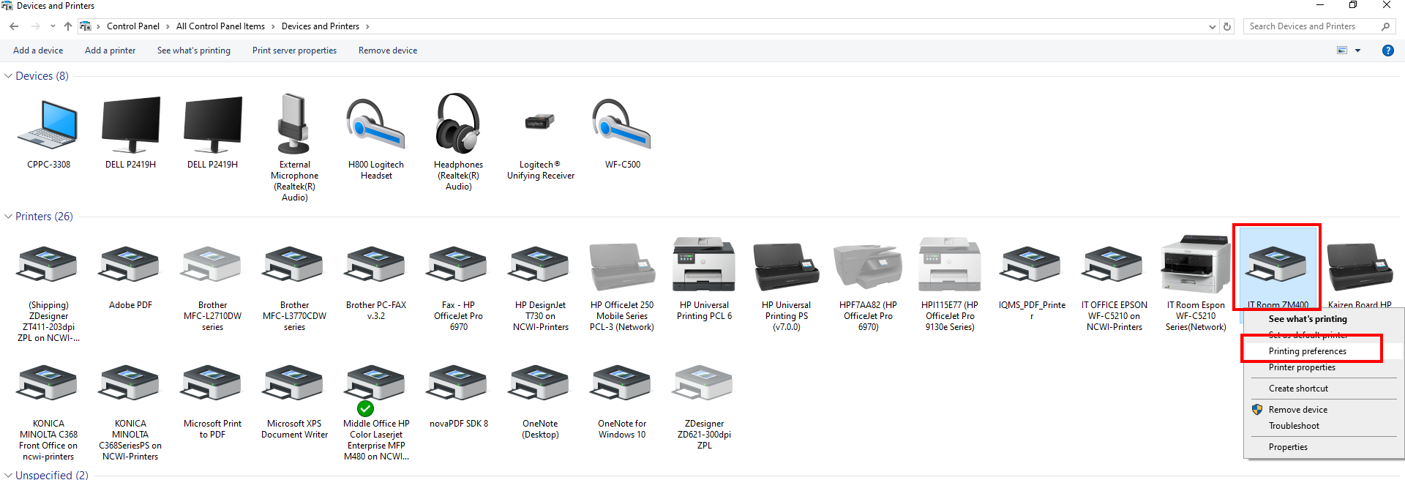Select HPF7AA82 HP OfficeJet Pro 6970 printer

(868, 266)
